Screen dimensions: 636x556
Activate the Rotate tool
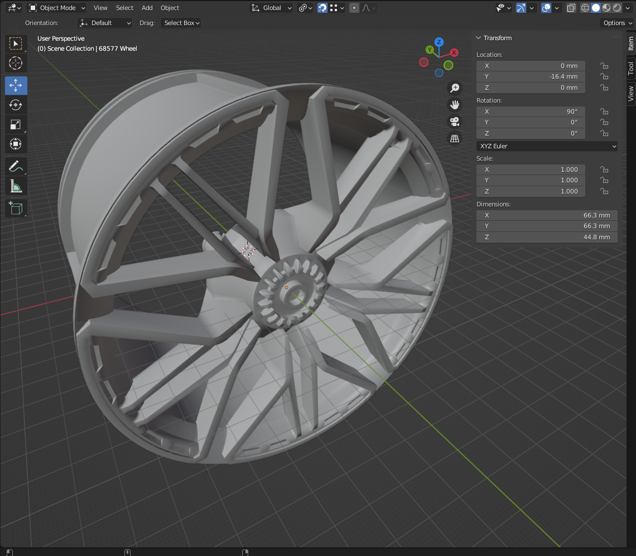pyautogui.click(x=16, y=105)
